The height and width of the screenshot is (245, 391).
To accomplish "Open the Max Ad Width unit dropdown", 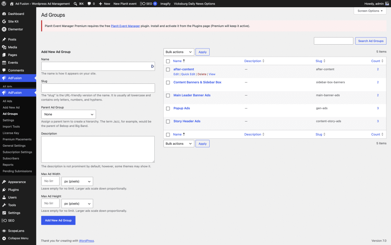I will click(x=77, y=181).
